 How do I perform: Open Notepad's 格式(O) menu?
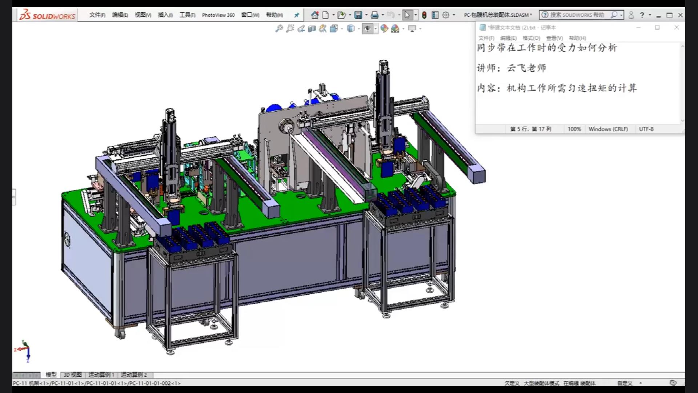[x=531, y=38]
